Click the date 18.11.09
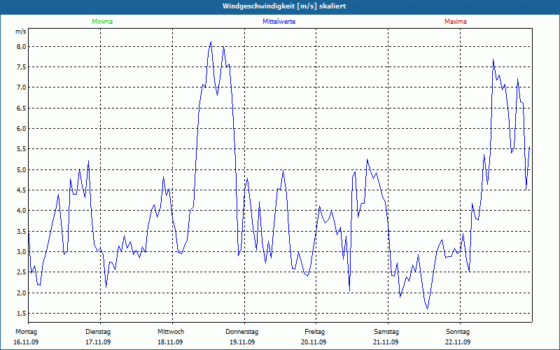 point(170,342)
